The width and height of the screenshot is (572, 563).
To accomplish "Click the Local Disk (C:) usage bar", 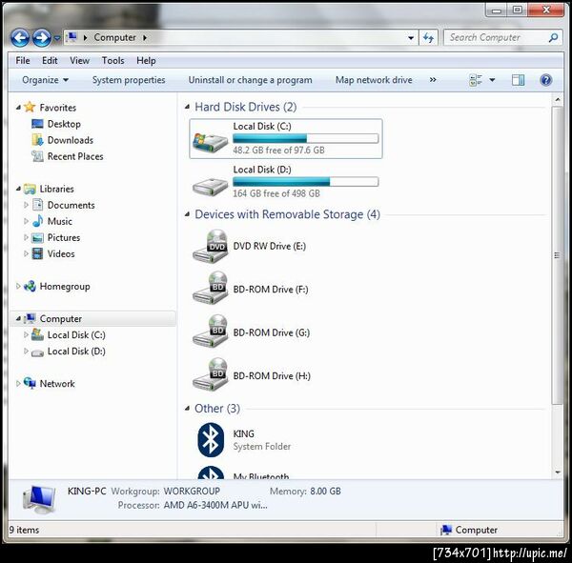I will 305,138.
